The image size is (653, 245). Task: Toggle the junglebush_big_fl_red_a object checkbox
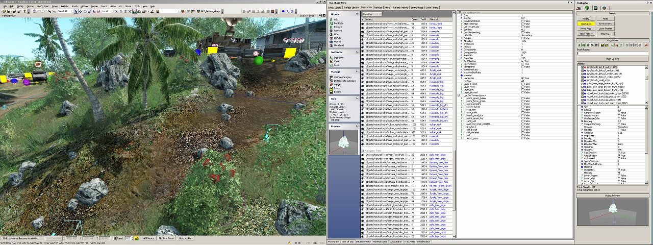click(x=583, y=67)
